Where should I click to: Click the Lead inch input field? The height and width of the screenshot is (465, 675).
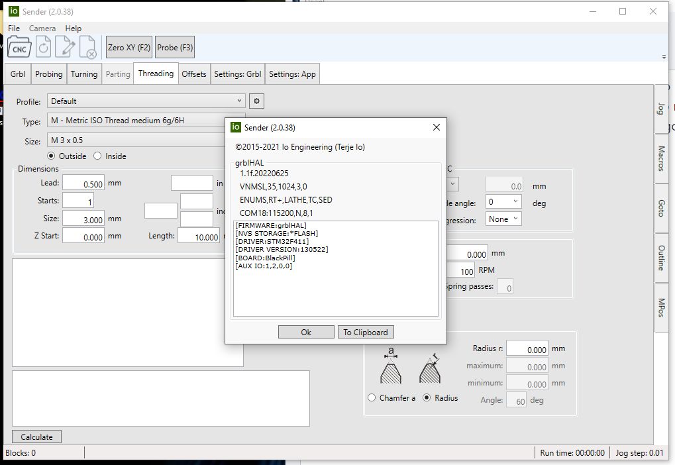point(192,183)
